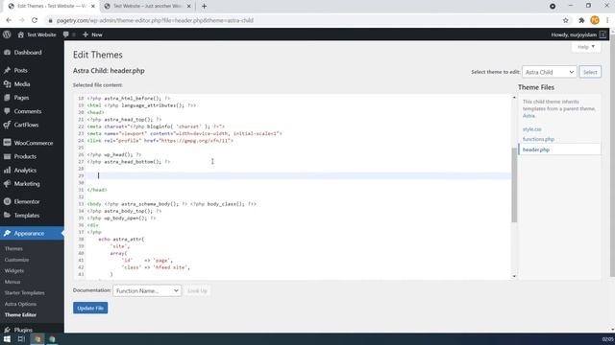Click the Look Up button
615x345 pixels.
[x=197, y=290]
